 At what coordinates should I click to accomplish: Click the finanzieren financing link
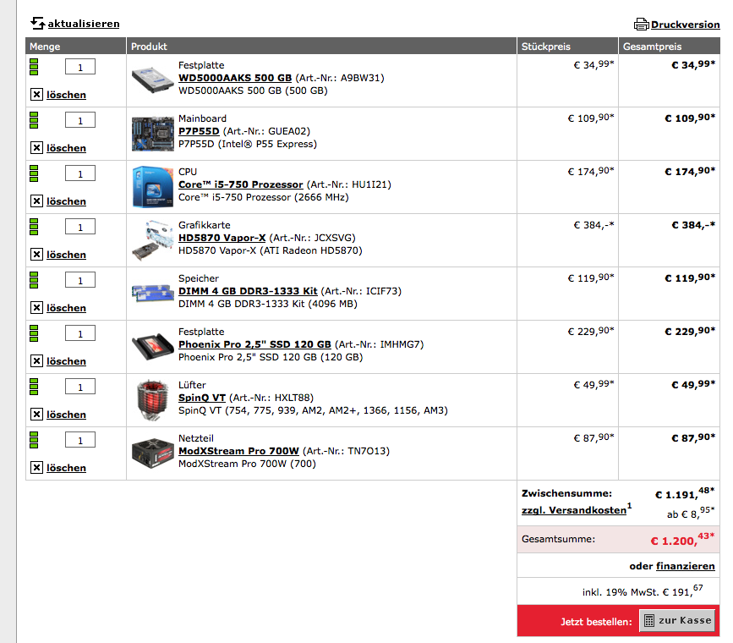click(686, 566)
